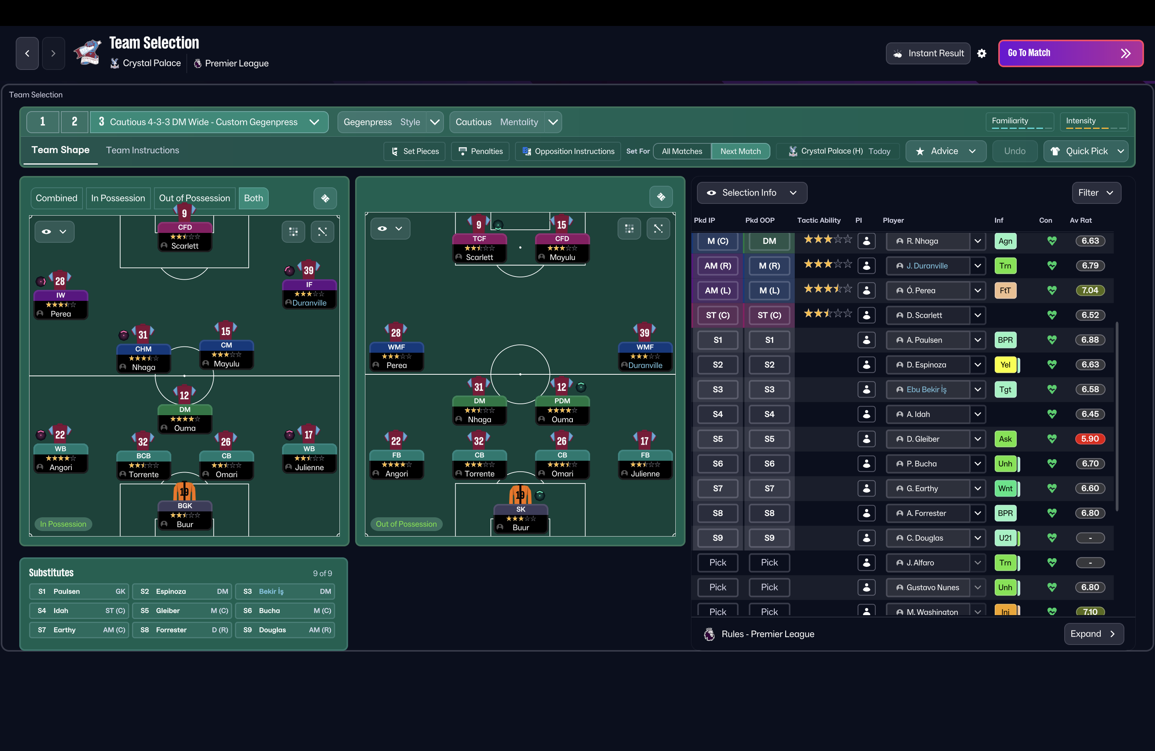Click the Go To Match button
The image size is (1155, 751).
[x=1071, y=53]
